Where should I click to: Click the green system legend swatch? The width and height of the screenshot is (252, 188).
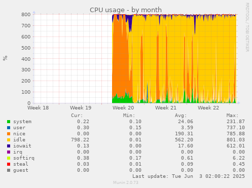(9, 122)
